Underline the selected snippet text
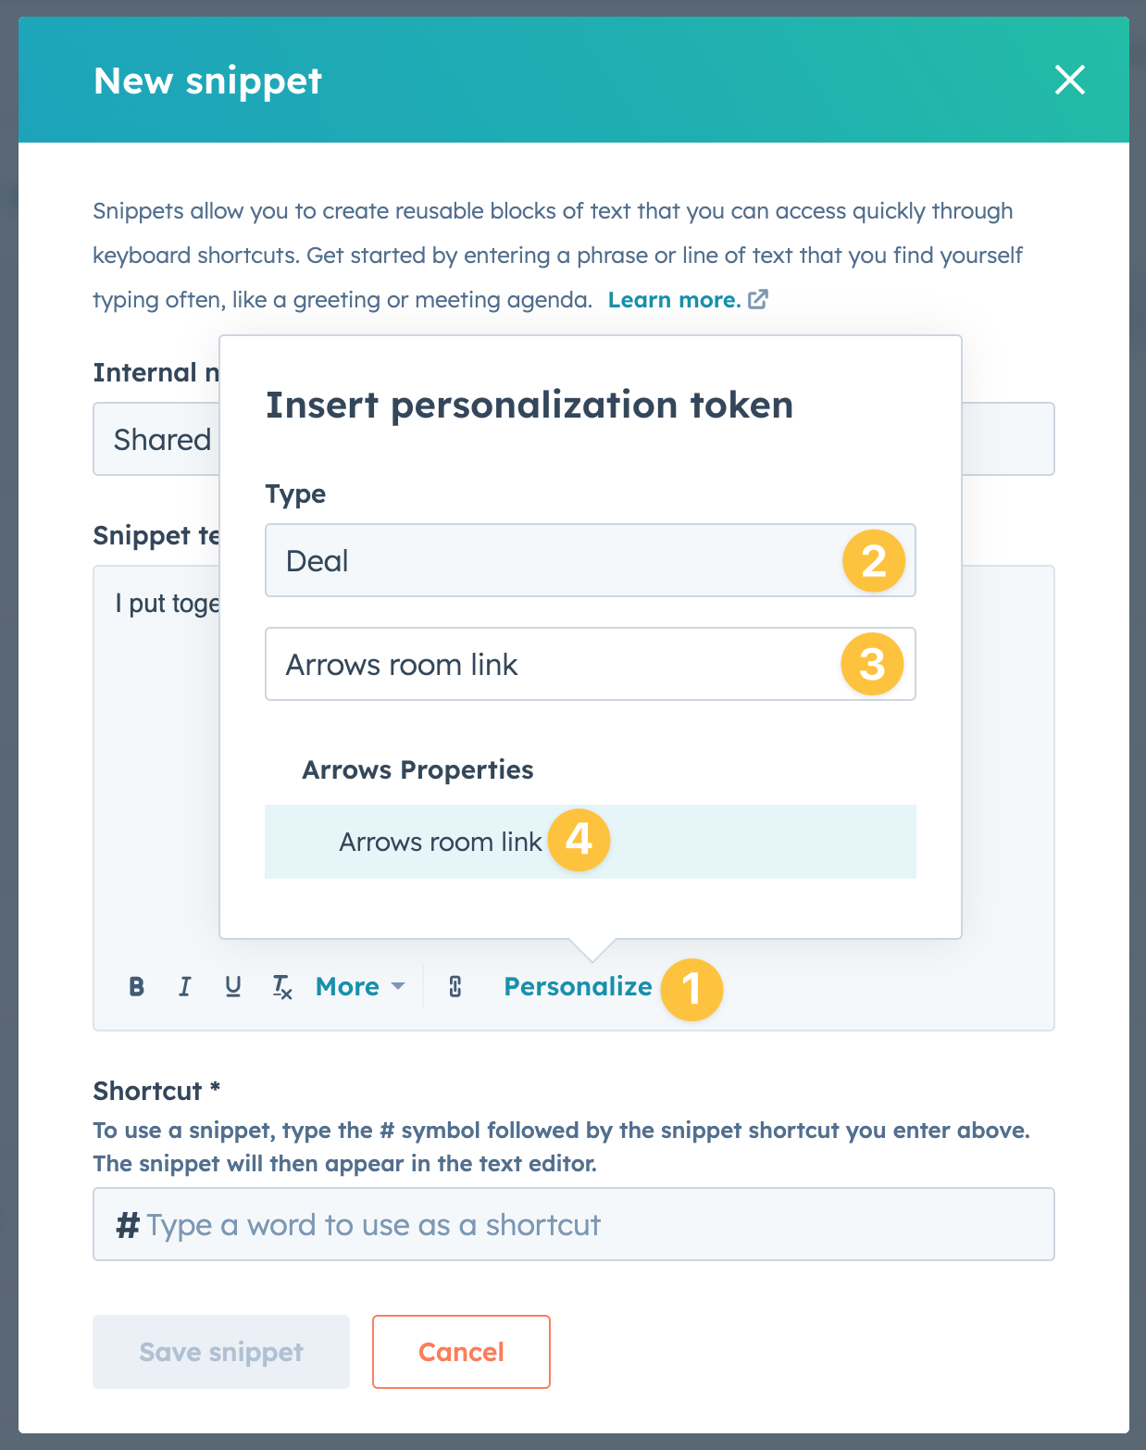The height and width of the screenshot is (1450, 1146). click(233, 987)
